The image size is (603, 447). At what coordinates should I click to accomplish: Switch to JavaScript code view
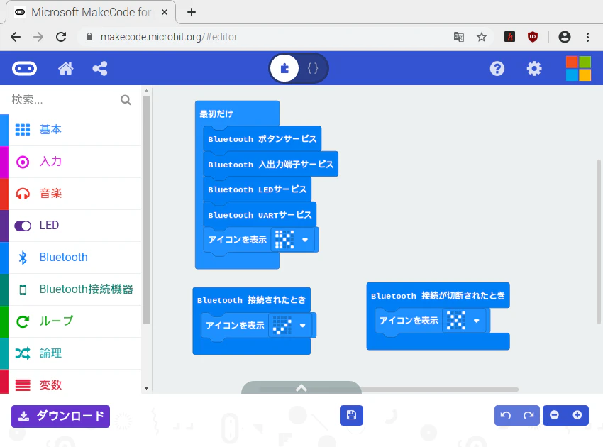click(313, 69)
